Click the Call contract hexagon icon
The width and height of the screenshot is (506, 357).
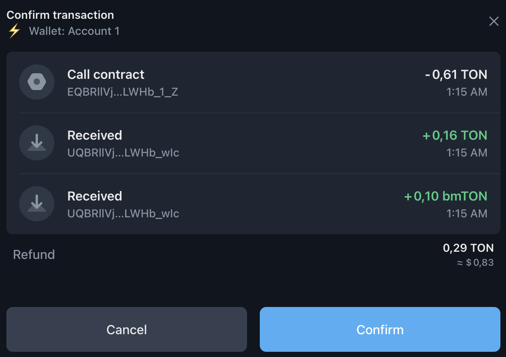(x=37, y=82)
